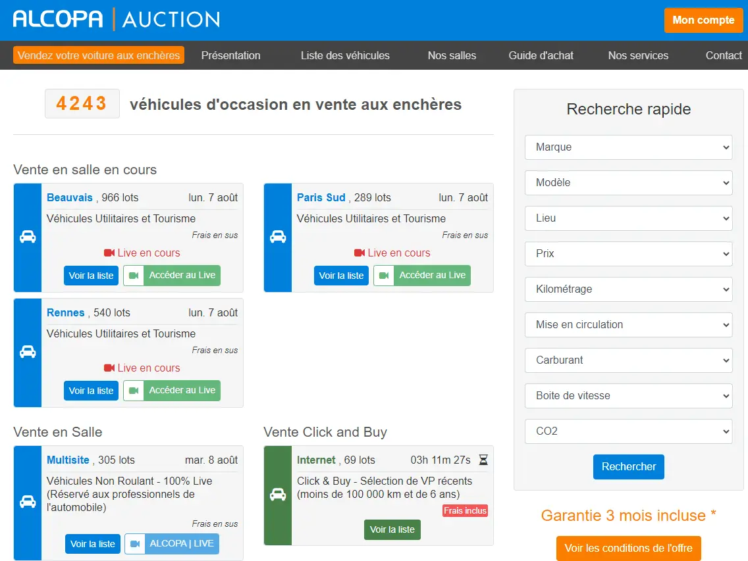Viewport: 748px width, 561px height.
Task: Open Mon compte
Action: click(x=703, y=20)
